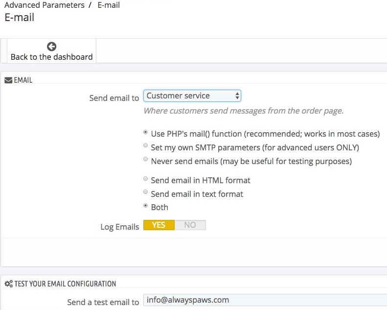Click the back arrow circle icon
Viewport: 387px width, 310px height.
(51, 47)
